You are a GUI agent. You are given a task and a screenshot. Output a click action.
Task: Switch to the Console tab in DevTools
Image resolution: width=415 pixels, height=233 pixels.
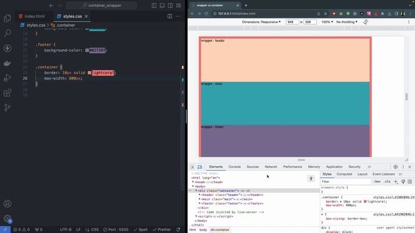pyautogui.click(x=235, y=167)
